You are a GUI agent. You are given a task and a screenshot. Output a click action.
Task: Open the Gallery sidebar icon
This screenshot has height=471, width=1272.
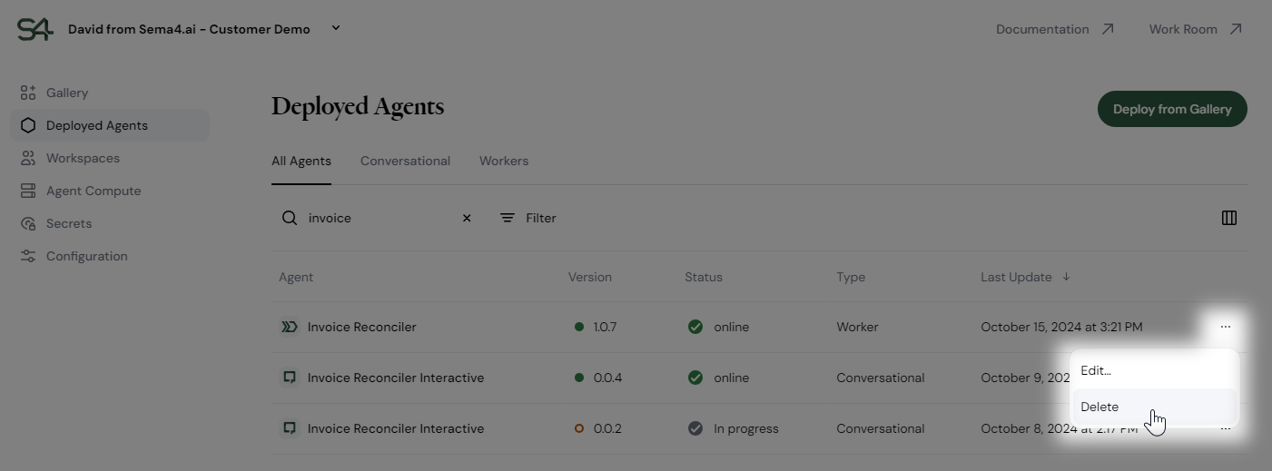coord(28,93)
